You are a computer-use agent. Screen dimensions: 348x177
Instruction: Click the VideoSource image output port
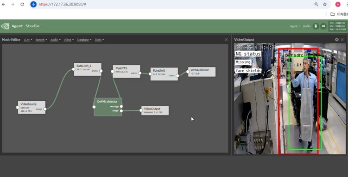coord(45,109)
